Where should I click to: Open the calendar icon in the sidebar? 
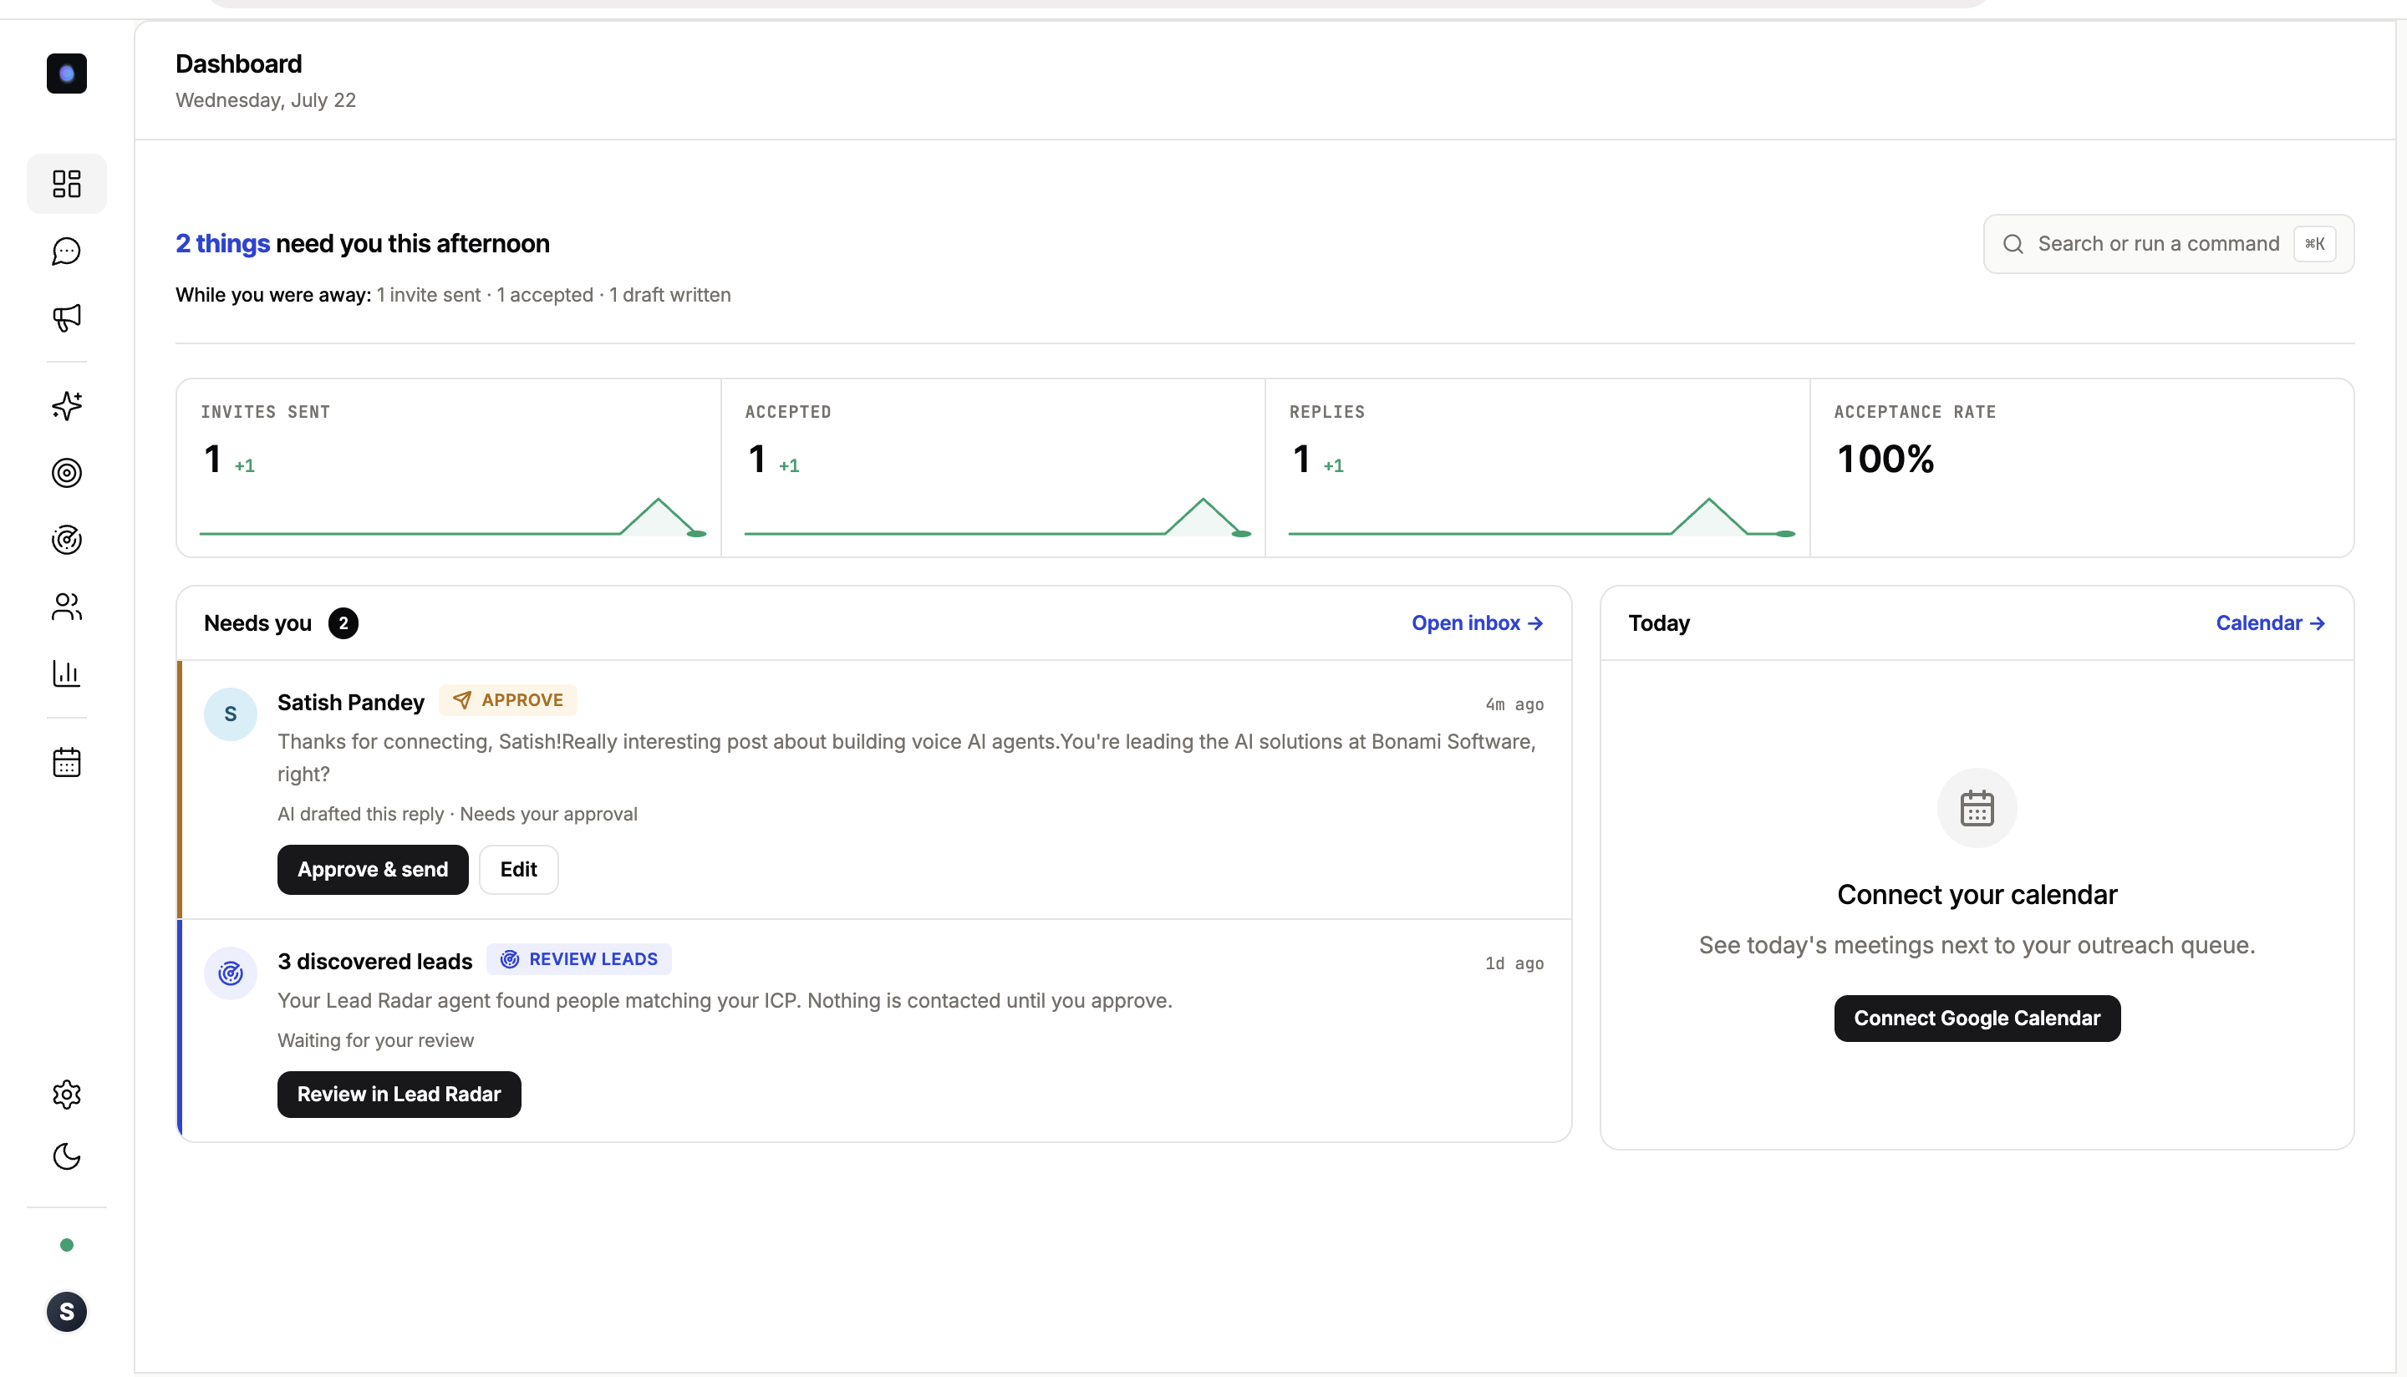(x=66, y=762)
